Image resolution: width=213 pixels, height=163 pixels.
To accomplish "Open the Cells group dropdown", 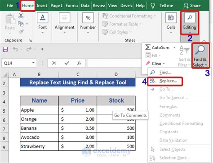I will [171, 23].
